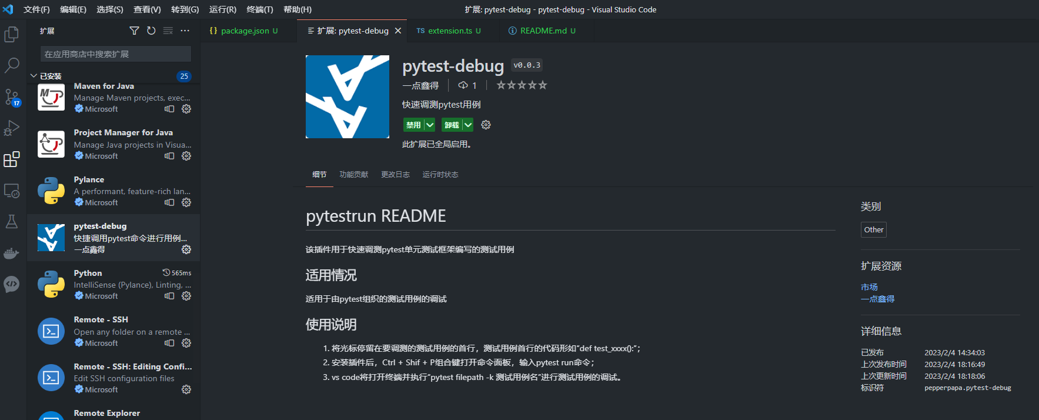Open the Testing flask icon view
Screen dimensions: 1039x420
tap(12, 222)
